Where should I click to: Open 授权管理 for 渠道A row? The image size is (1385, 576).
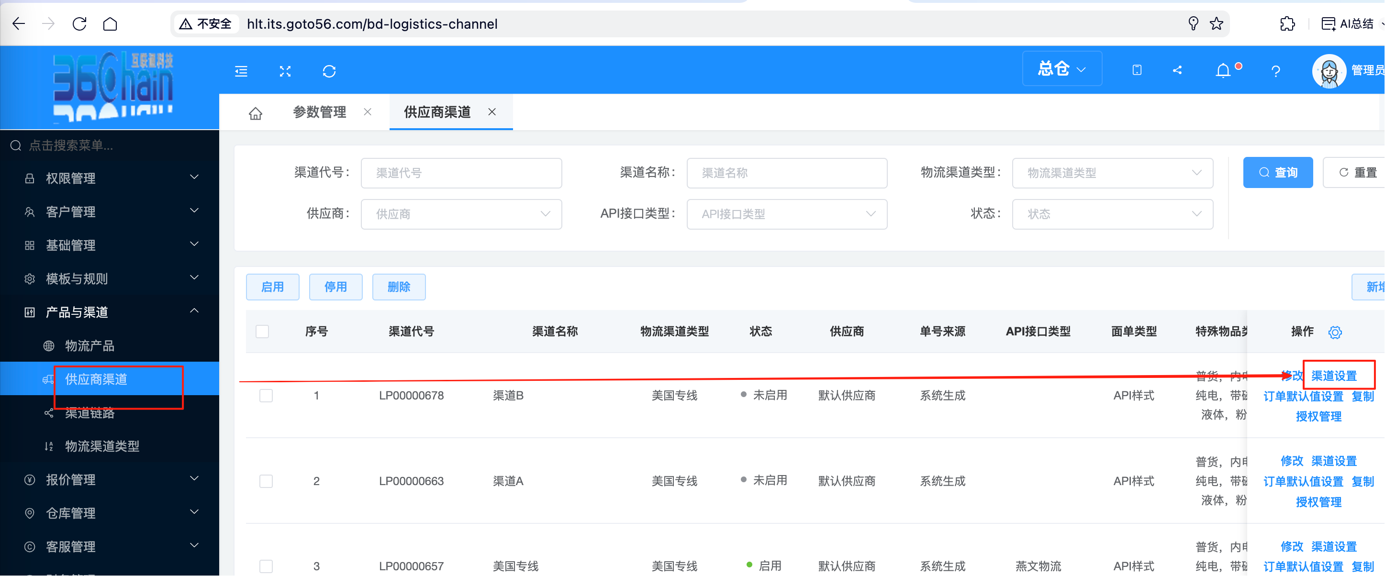pos(1319,502)
